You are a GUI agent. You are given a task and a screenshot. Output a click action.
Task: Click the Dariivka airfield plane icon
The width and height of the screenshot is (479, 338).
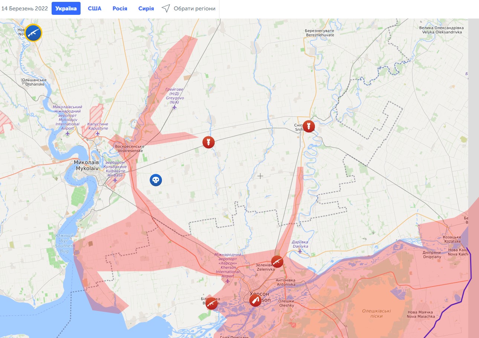point(300,251)
